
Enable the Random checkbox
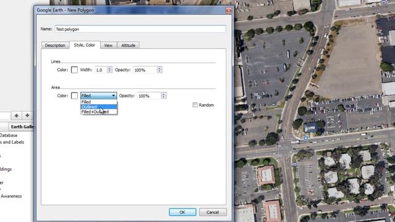[x=195, y=105]
